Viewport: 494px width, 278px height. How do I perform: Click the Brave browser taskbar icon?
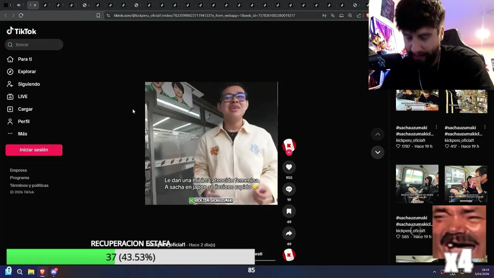[42, 272]
